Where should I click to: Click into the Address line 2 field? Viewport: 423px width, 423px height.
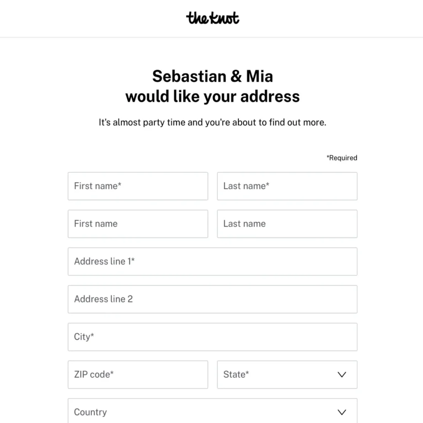point(213,299)
